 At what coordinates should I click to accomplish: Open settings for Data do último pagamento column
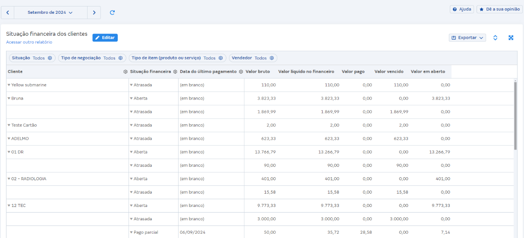pos(241,72)
